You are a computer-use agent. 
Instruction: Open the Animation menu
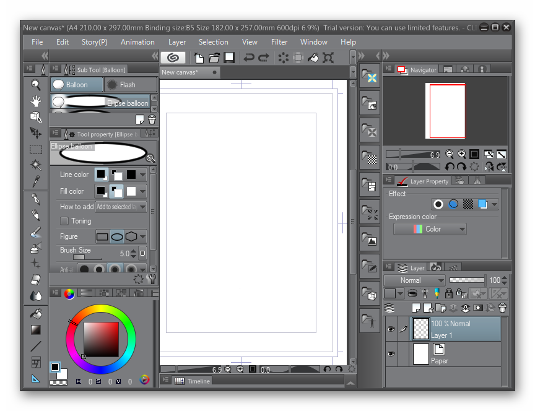(x=137, y=42)
